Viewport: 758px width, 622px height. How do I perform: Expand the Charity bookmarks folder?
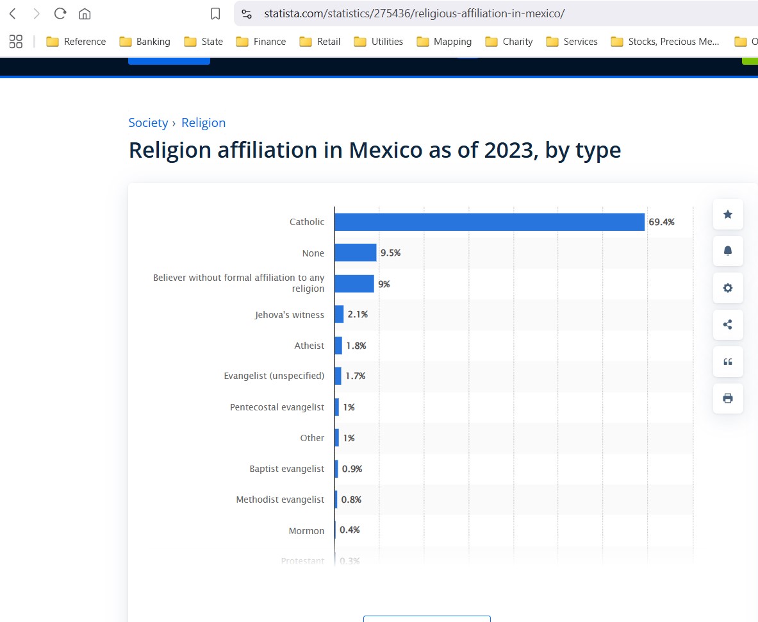pos(509,42)
